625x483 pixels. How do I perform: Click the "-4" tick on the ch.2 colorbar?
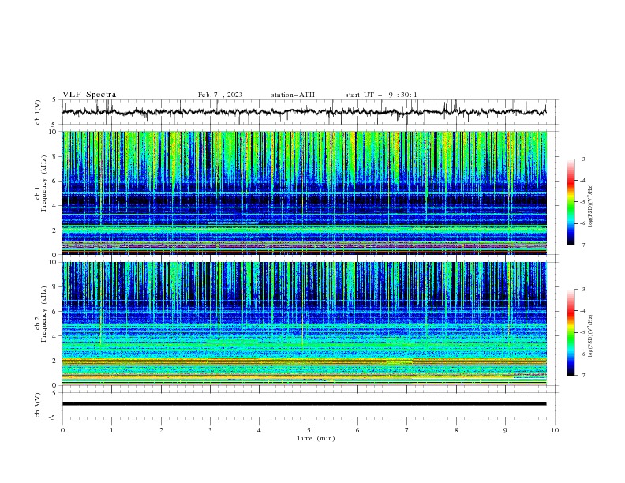coord(582,311)
